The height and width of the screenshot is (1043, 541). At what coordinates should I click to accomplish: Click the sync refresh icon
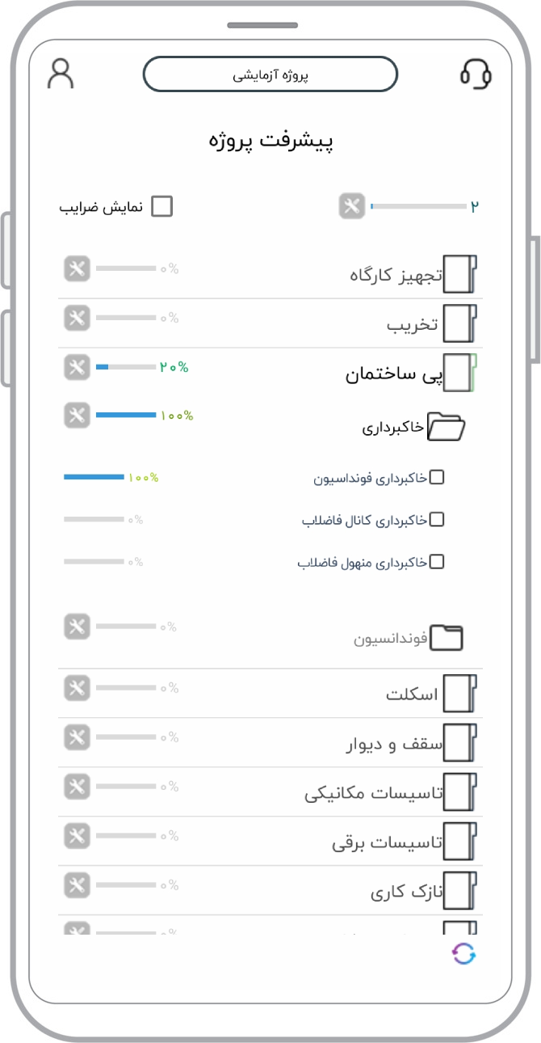coord(464,954)
